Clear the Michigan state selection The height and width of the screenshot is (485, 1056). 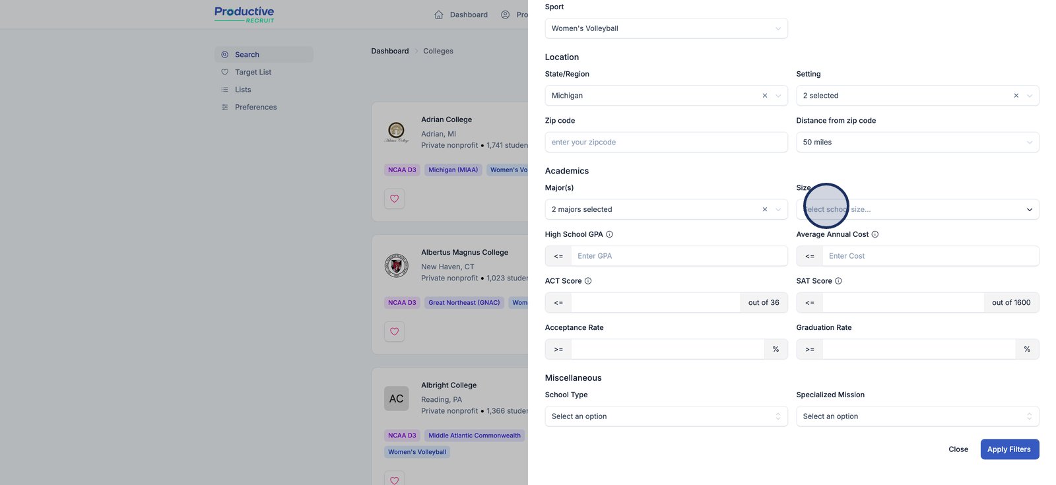(765, 96)
